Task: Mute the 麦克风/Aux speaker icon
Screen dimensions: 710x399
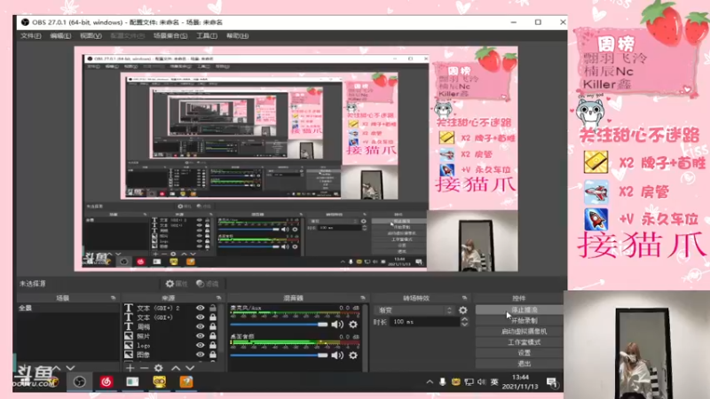Action: [x=337, y=325]
